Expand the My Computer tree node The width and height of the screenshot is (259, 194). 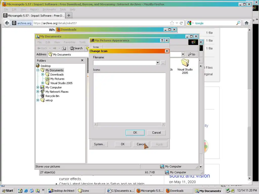pyautogui.click(x=38, y=87)
